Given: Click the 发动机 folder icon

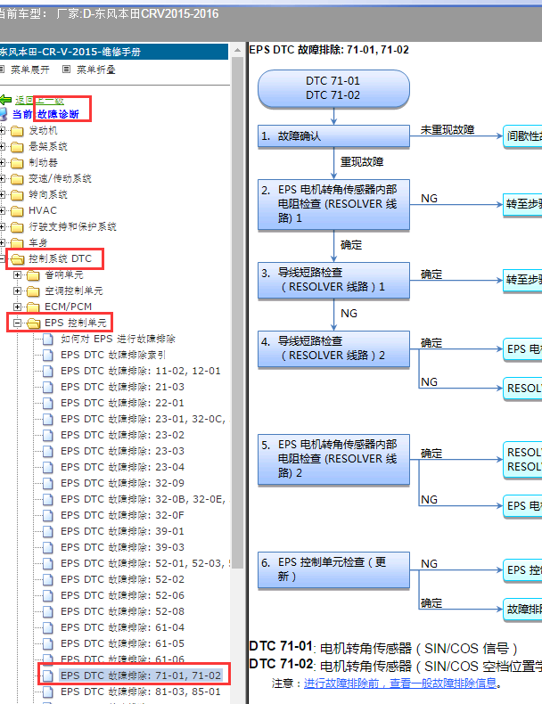Looking at the screenshot, I should click(x=17, y=131).
